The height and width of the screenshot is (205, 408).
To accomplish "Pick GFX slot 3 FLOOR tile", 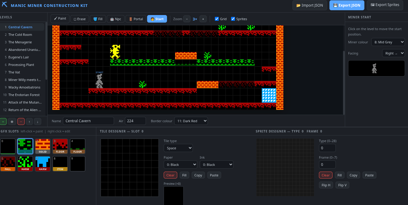I will coord(60,146).
